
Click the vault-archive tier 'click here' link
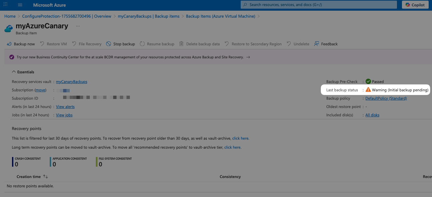click(x=232, y=147)
